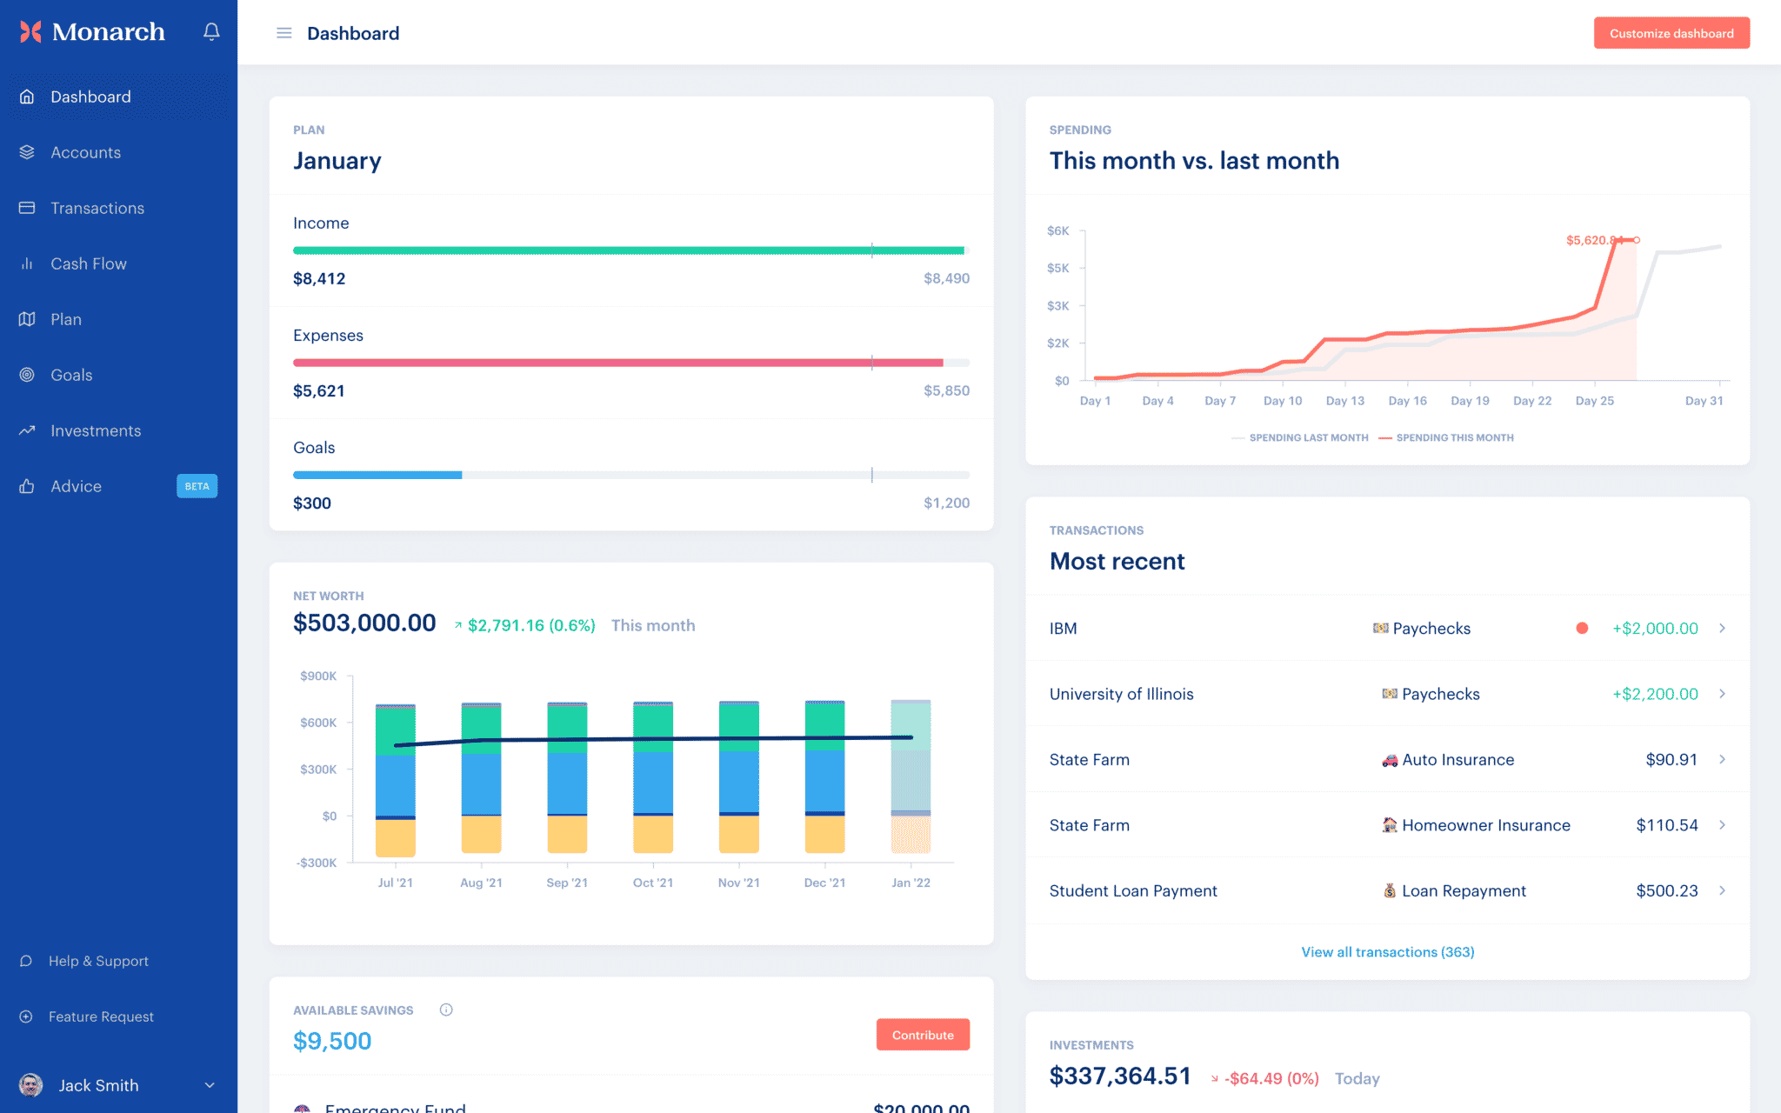Open notifications via the bell icon
Image resolution: width=1781 pixels, height=1113 pixels.
click(210, 31)
